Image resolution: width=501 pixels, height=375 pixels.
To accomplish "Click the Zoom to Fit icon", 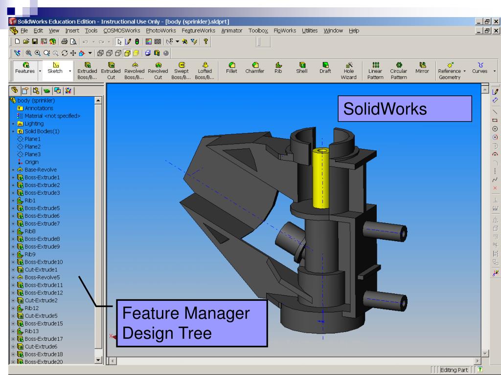I will (x=28, y=53).
